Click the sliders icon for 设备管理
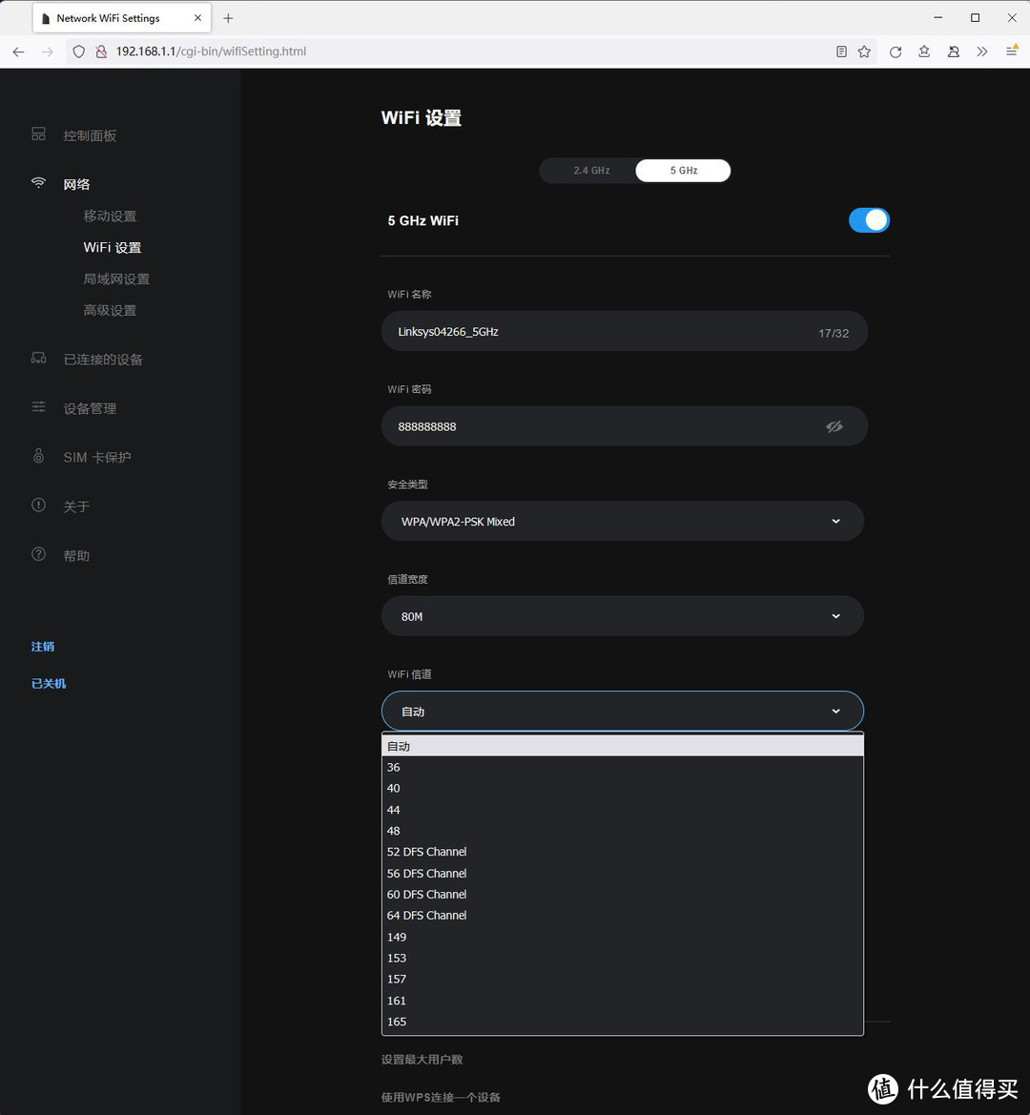 click(38, 407)
